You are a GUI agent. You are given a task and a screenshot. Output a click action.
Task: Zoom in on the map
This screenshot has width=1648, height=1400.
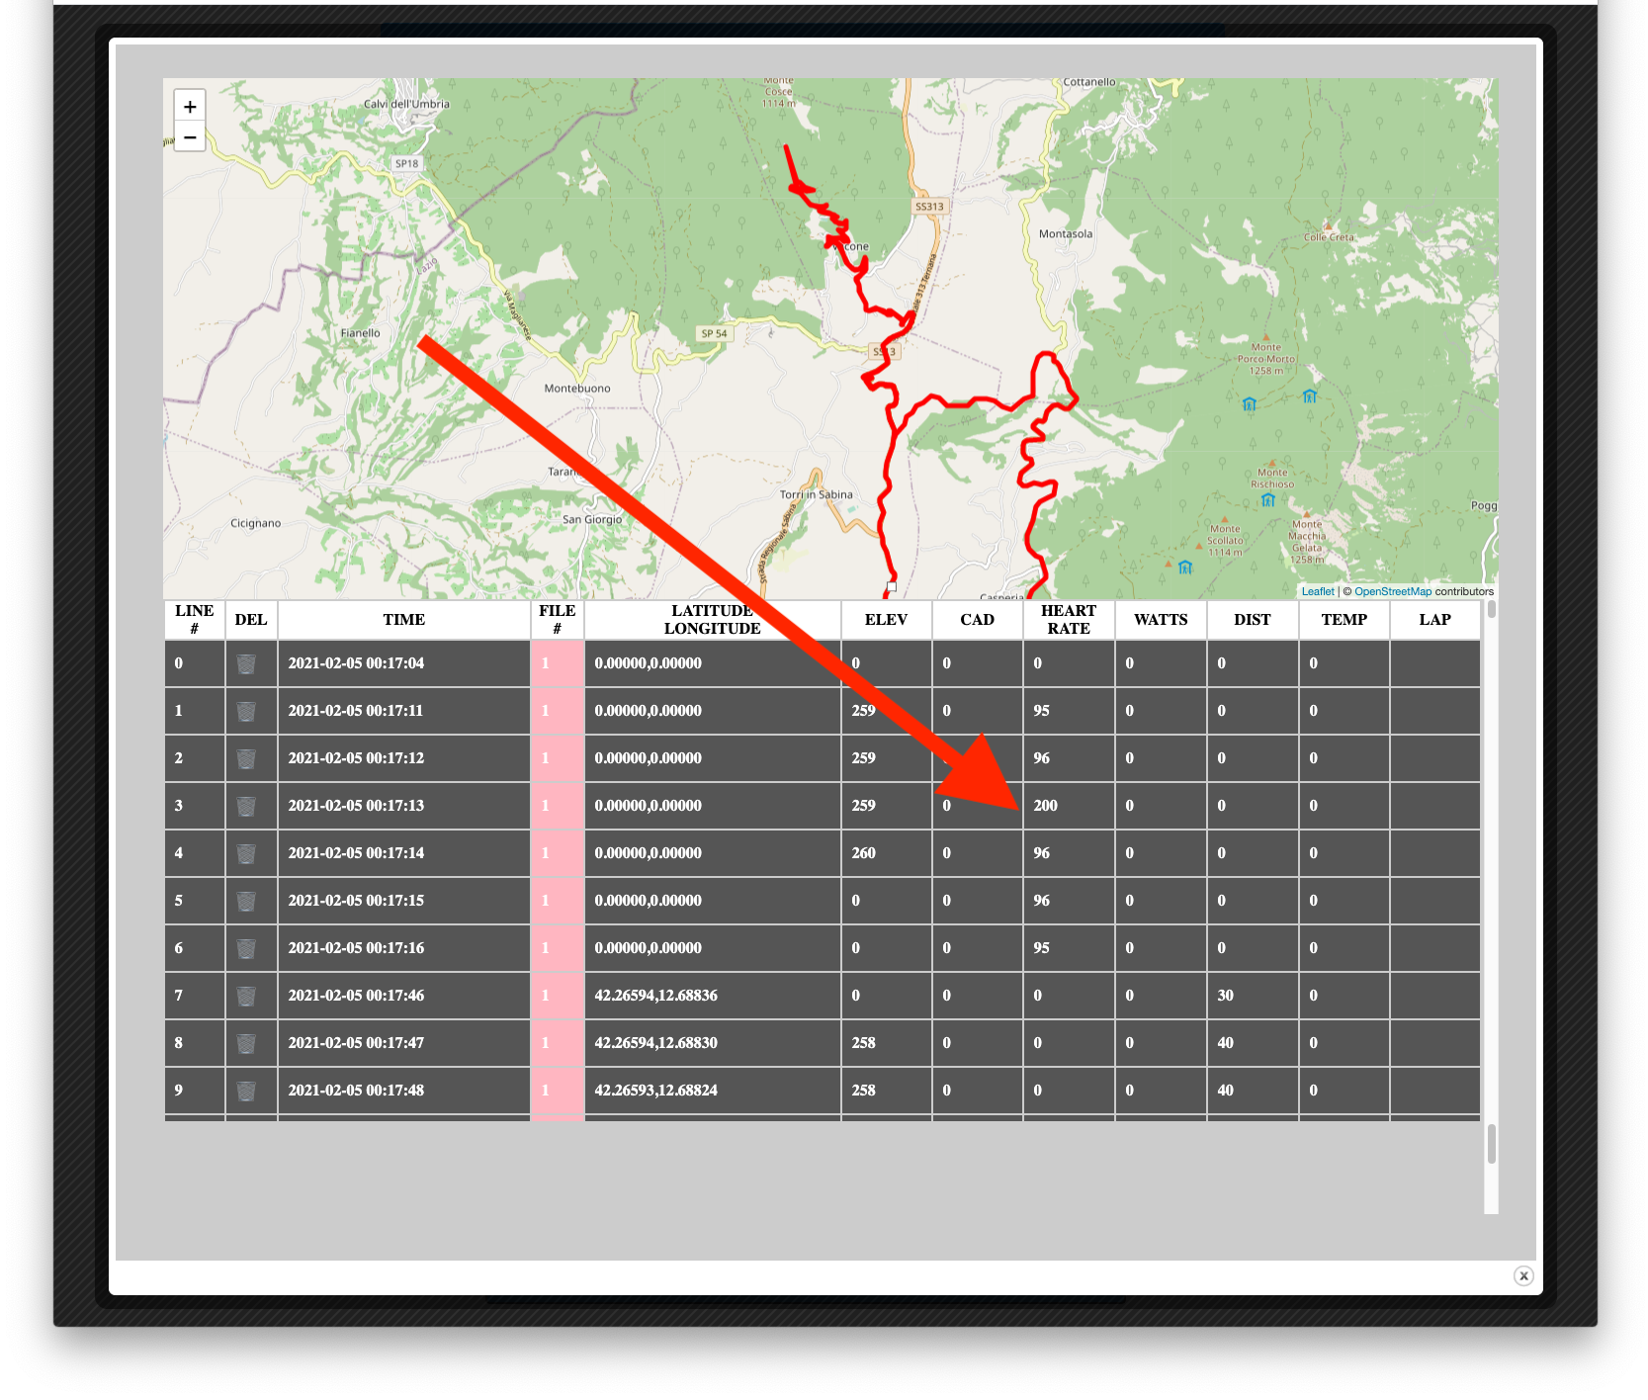tap(190, 106)
